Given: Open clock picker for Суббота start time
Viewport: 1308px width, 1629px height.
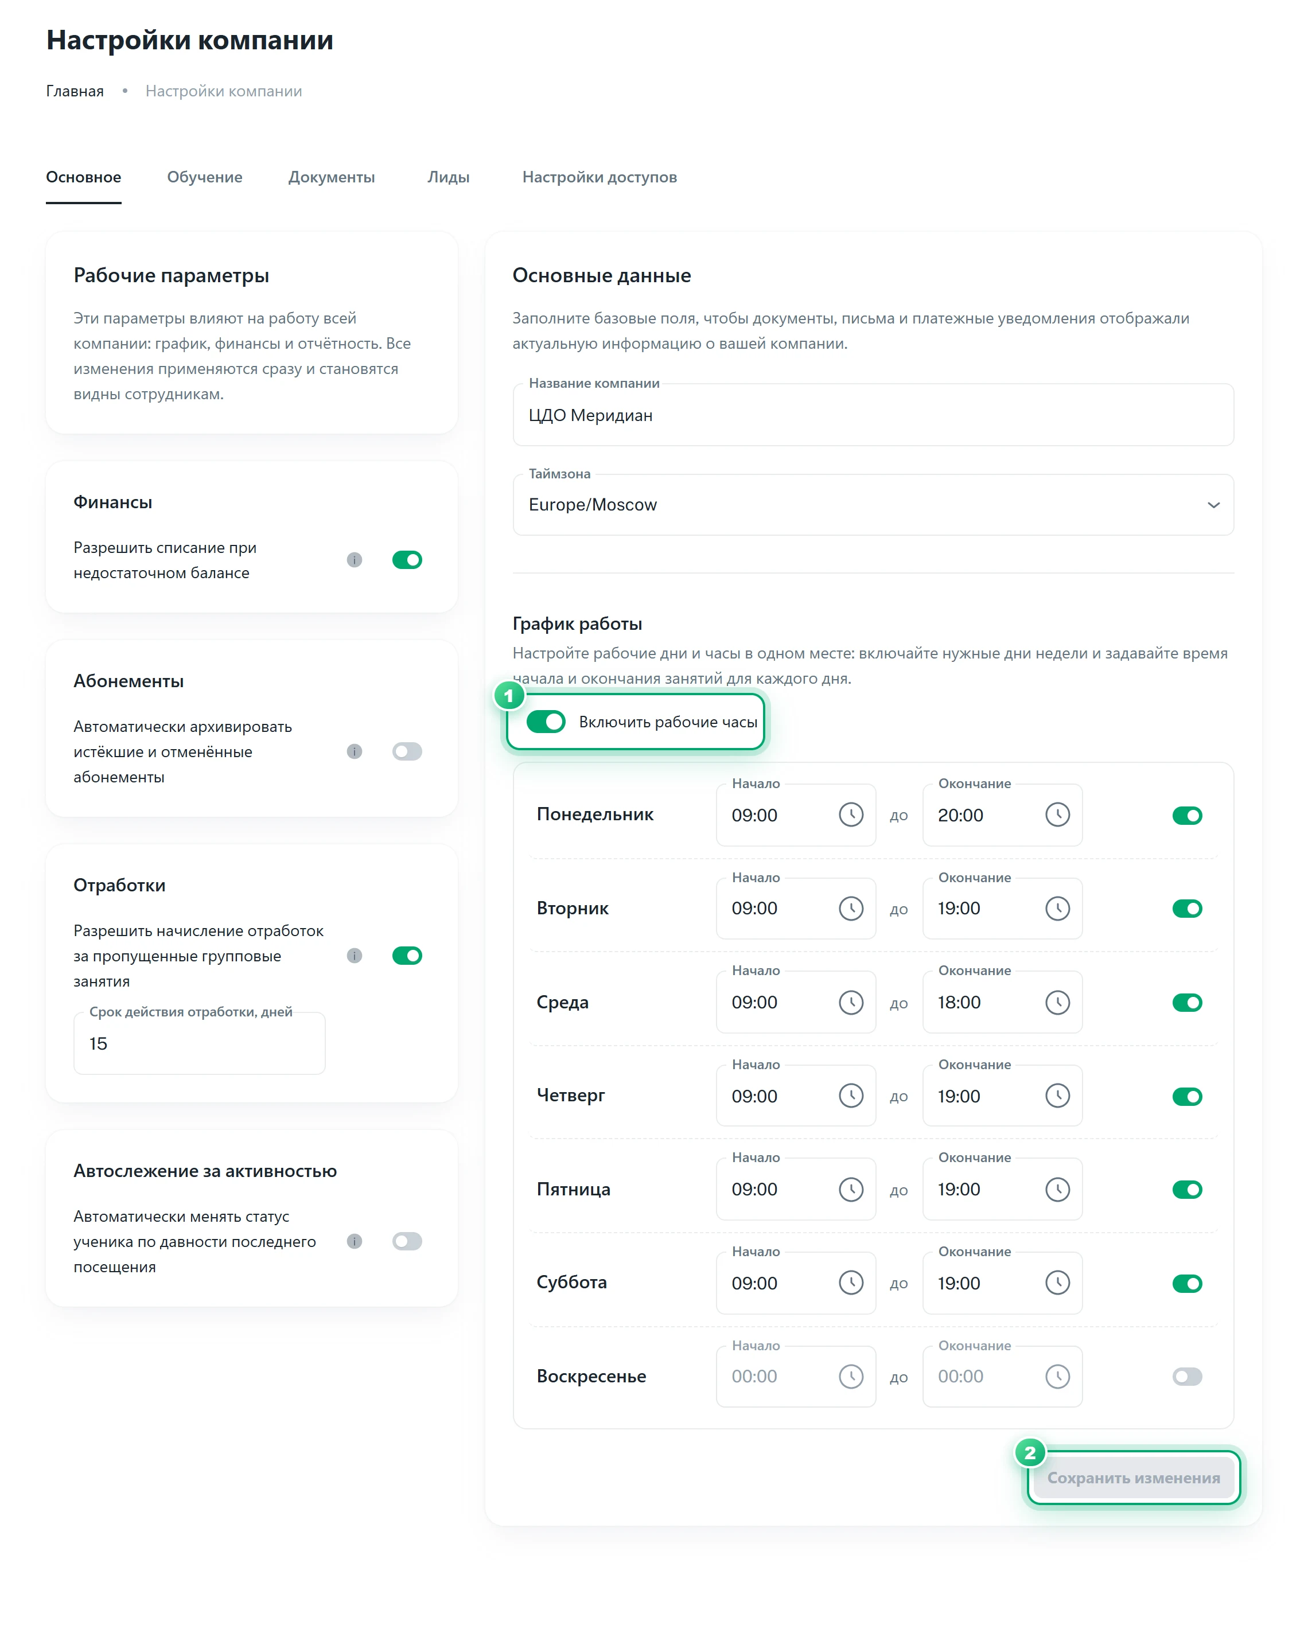Looking at the screenshot, I should pyautogui.click(x=851, y=1282).
